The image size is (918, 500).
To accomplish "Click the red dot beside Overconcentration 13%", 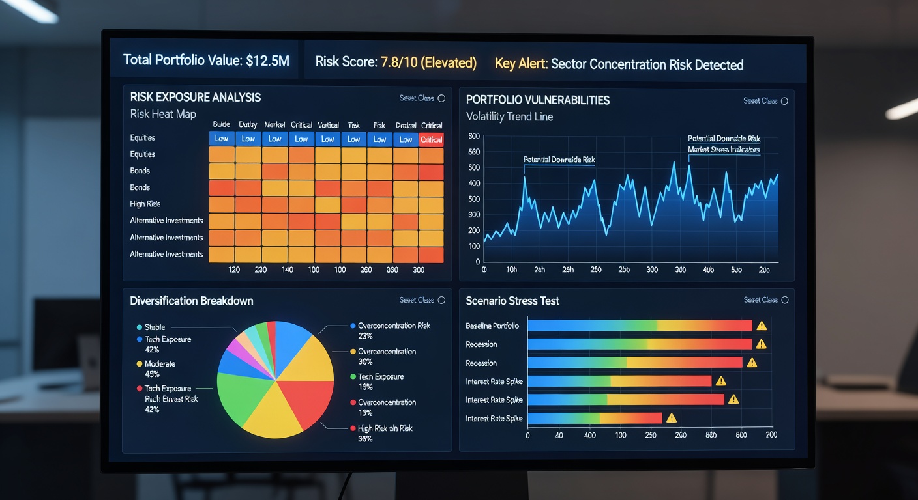I will [x=353, y=402].
